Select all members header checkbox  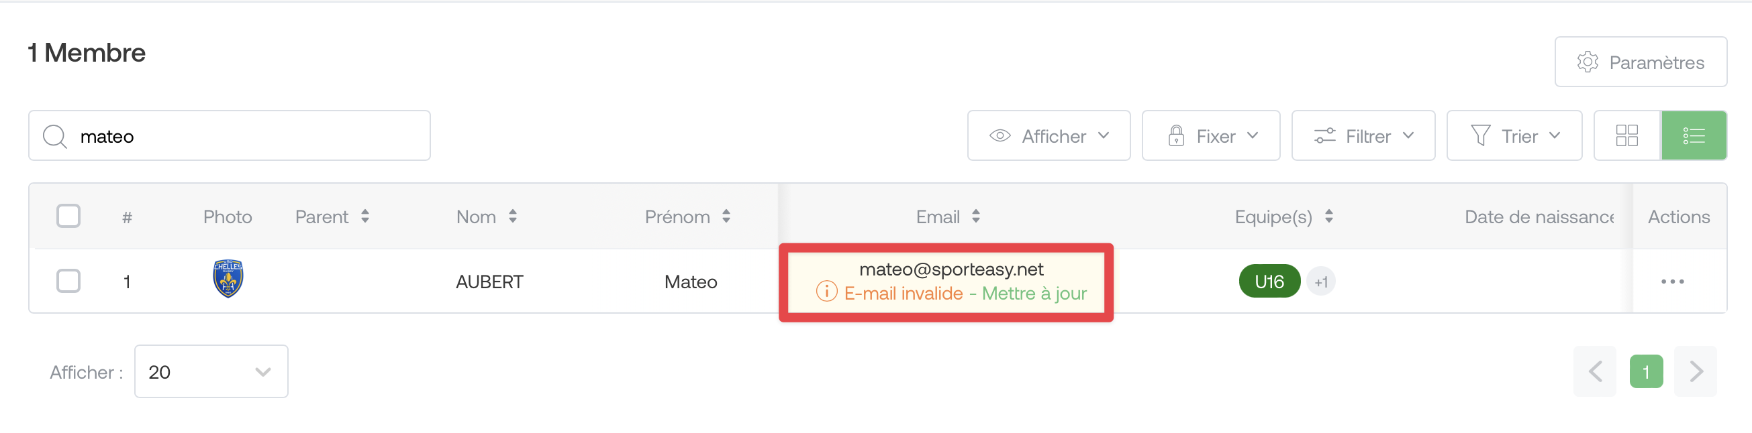[x=68, y=216]
